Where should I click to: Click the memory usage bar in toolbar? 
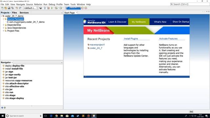click(73, 8)
